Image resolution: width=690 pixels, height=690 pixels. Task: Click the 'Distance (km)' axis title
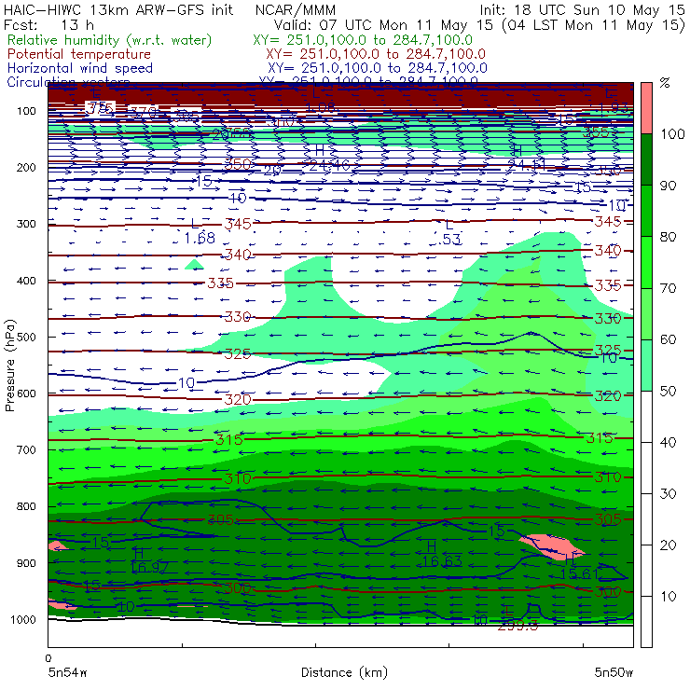pyautogui.click(x=344, y=672)
